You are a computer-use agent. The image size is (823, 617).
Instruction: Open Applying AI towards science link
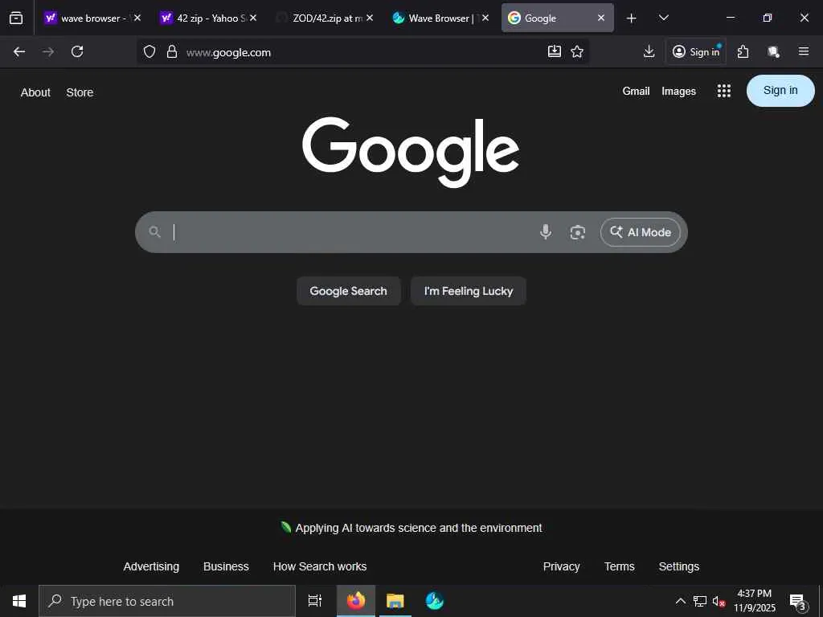[418, 528]
